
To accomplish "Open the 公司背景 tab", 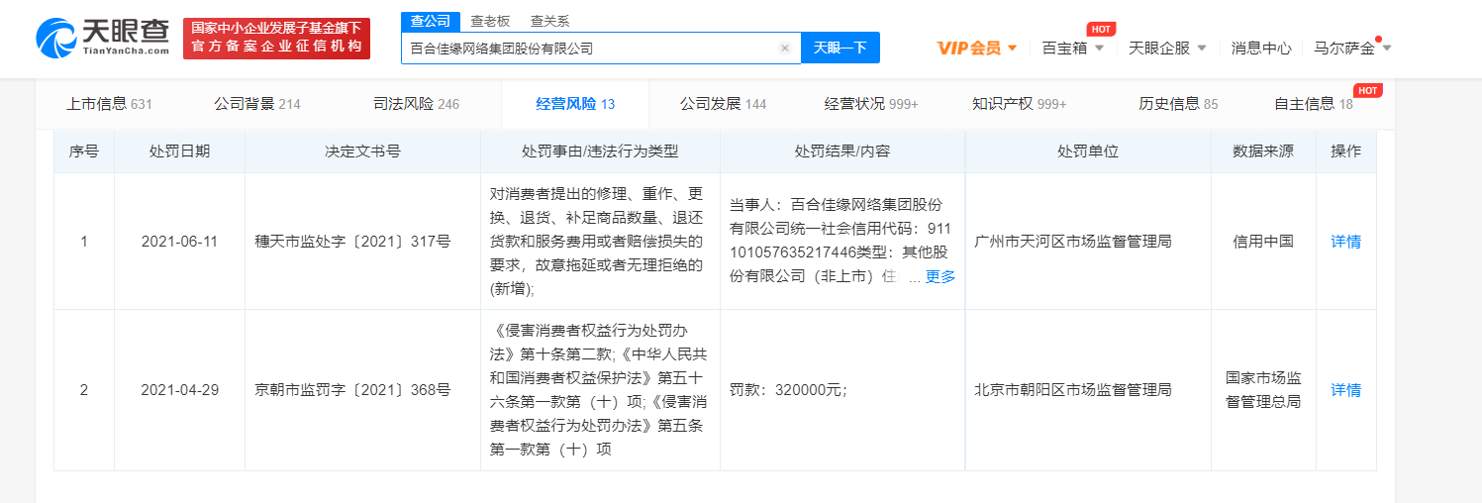I will tap(257, 104).
